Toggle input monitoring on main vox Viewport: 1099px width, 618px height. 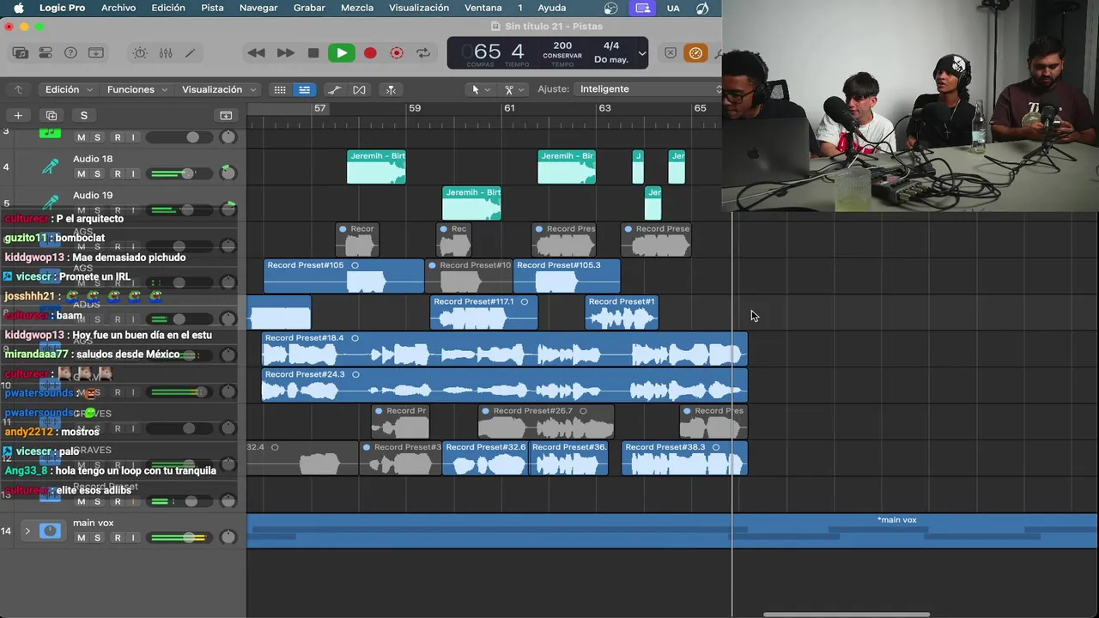pyautogui.click(x=133, y=538)
